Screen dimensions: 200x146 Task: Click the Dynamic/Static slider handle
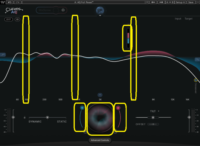click(x=47, y=117)
